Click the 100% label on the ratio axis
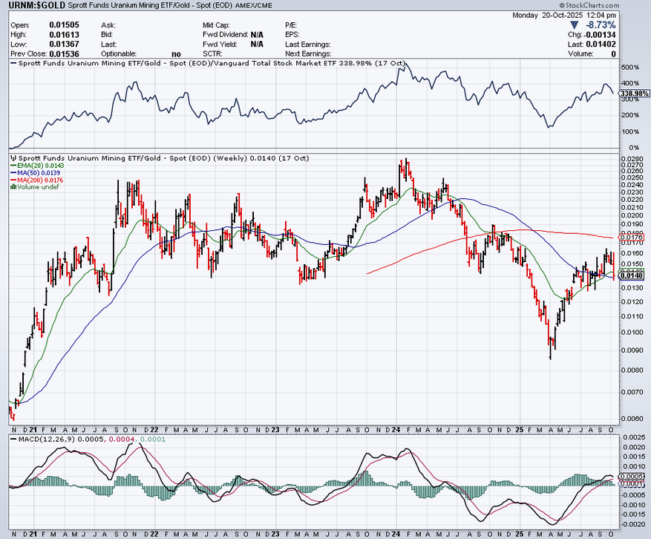This screenshot has height=539, width=651. click(x=630, y=131)
